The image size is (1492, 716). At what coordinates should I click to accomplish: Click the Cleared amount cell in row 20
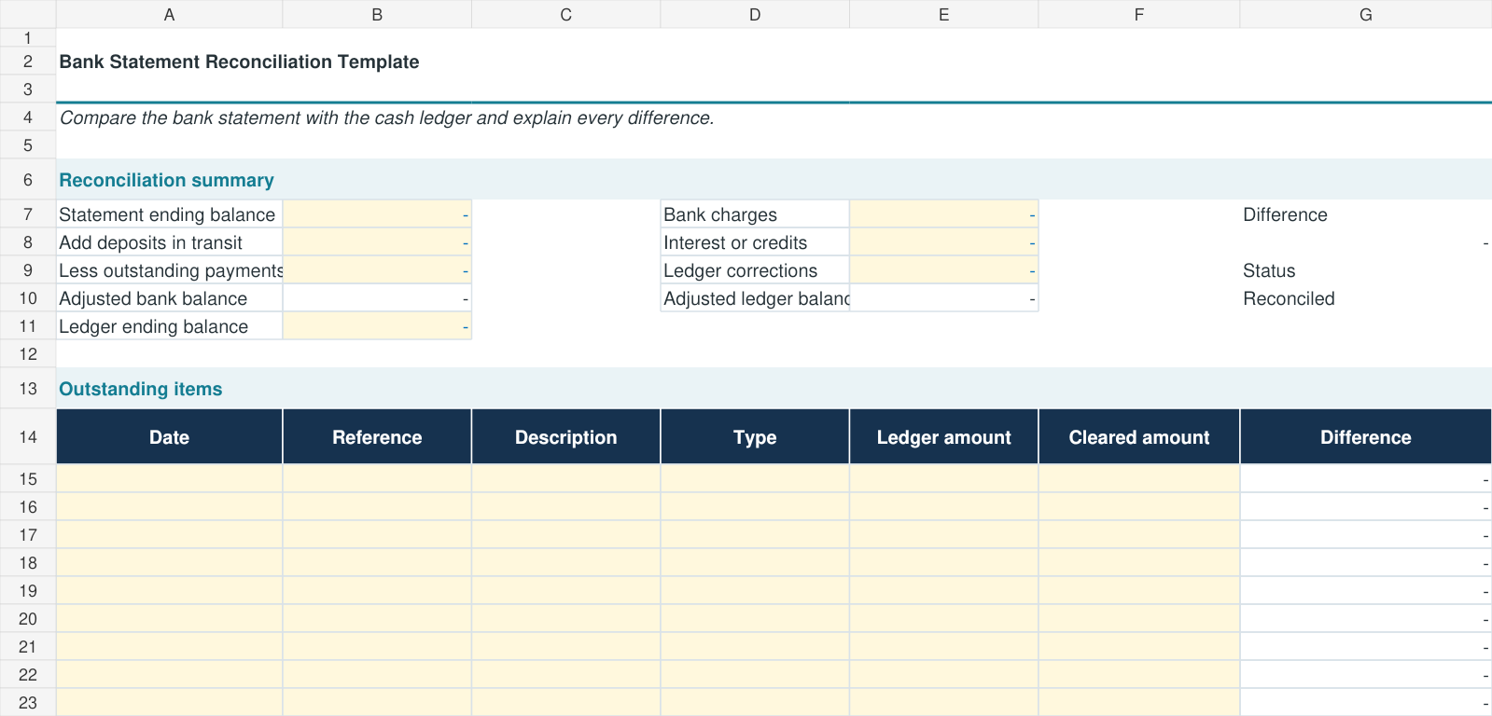pyautogui.click(x=1138, y=618)
